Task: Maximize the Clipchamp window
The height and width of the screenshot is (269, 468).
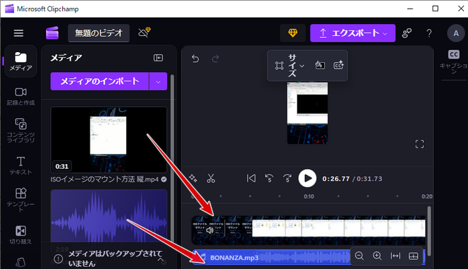Action: 435,9
